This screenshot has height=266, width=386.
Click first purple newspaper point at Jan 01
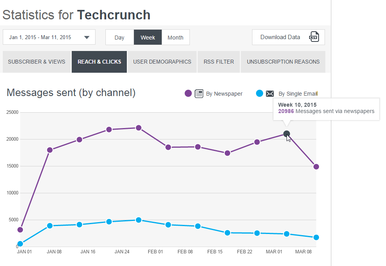(x=20, y=230)
